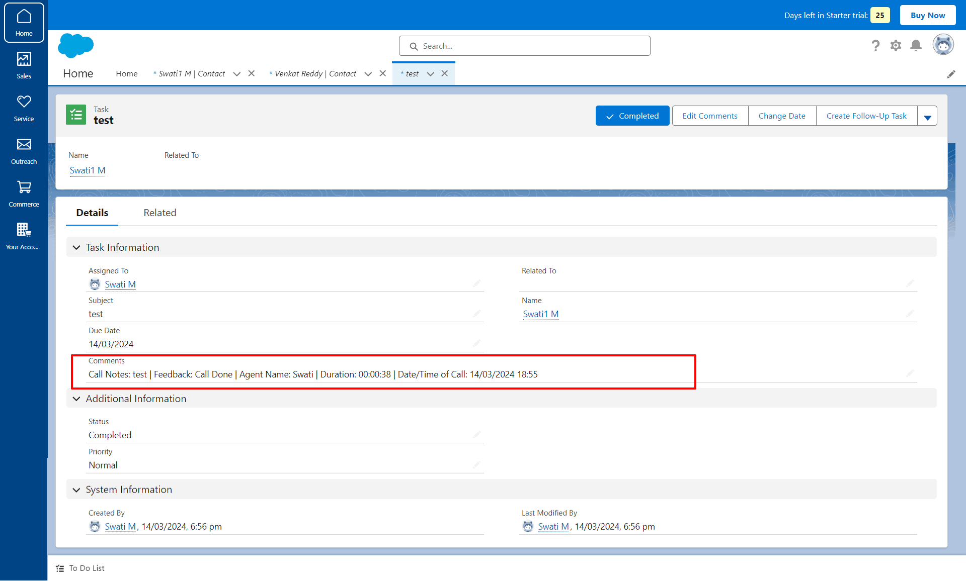Open the notifications bell
This screenshot has width=966, height=581.
coord(916,46)
